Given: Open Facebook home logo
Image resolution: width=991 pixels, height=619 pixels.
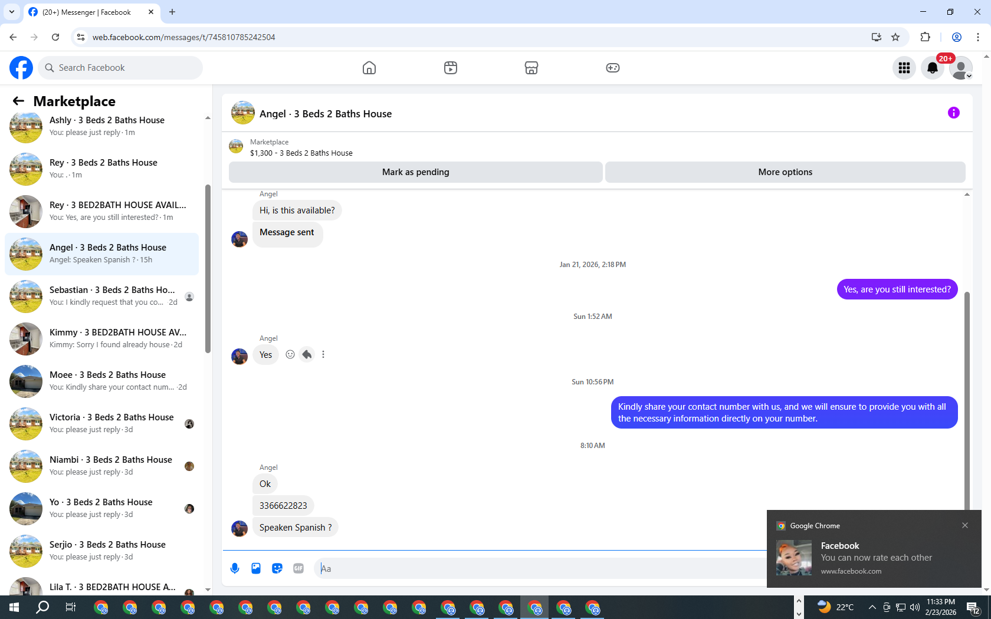Looking at the screenshot, I should click(x=21, y=68).
